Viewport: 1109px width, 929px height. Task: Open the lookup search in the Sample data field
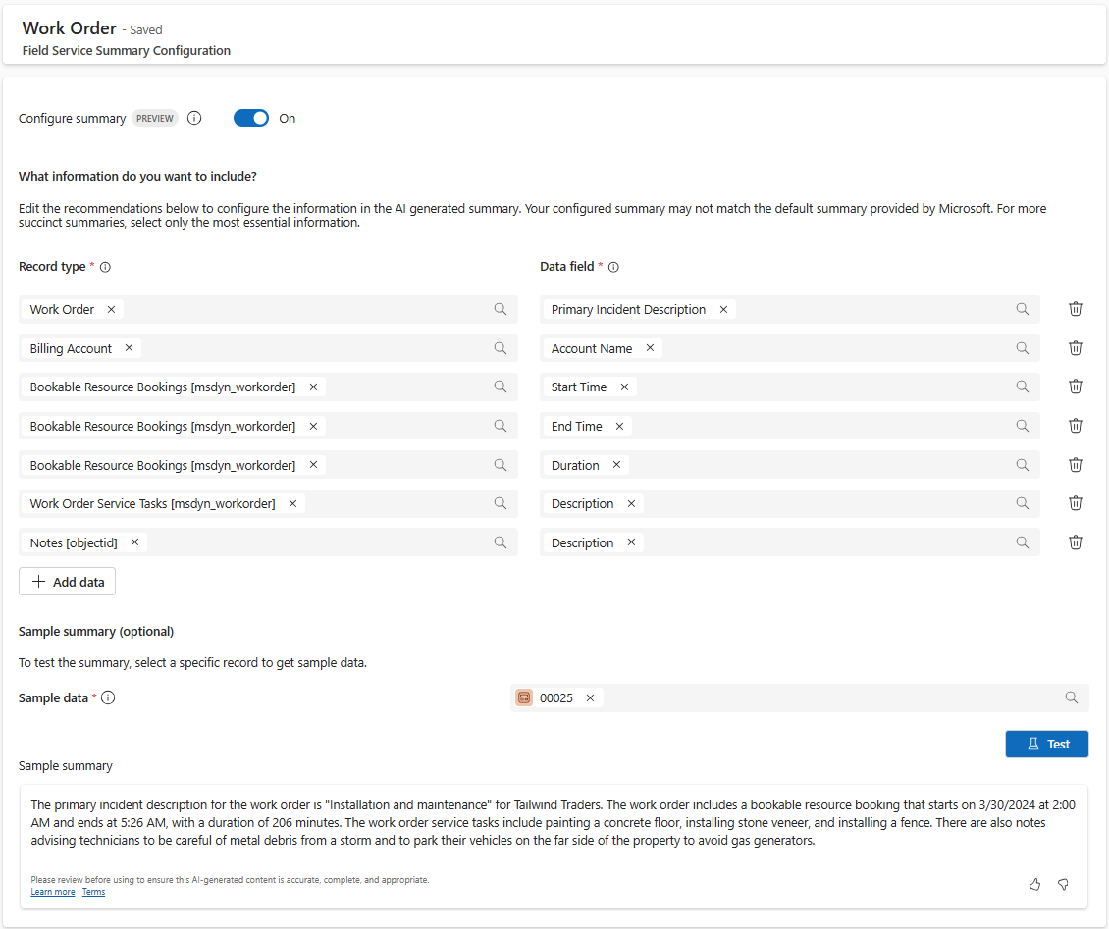(x=1071, y=697)
